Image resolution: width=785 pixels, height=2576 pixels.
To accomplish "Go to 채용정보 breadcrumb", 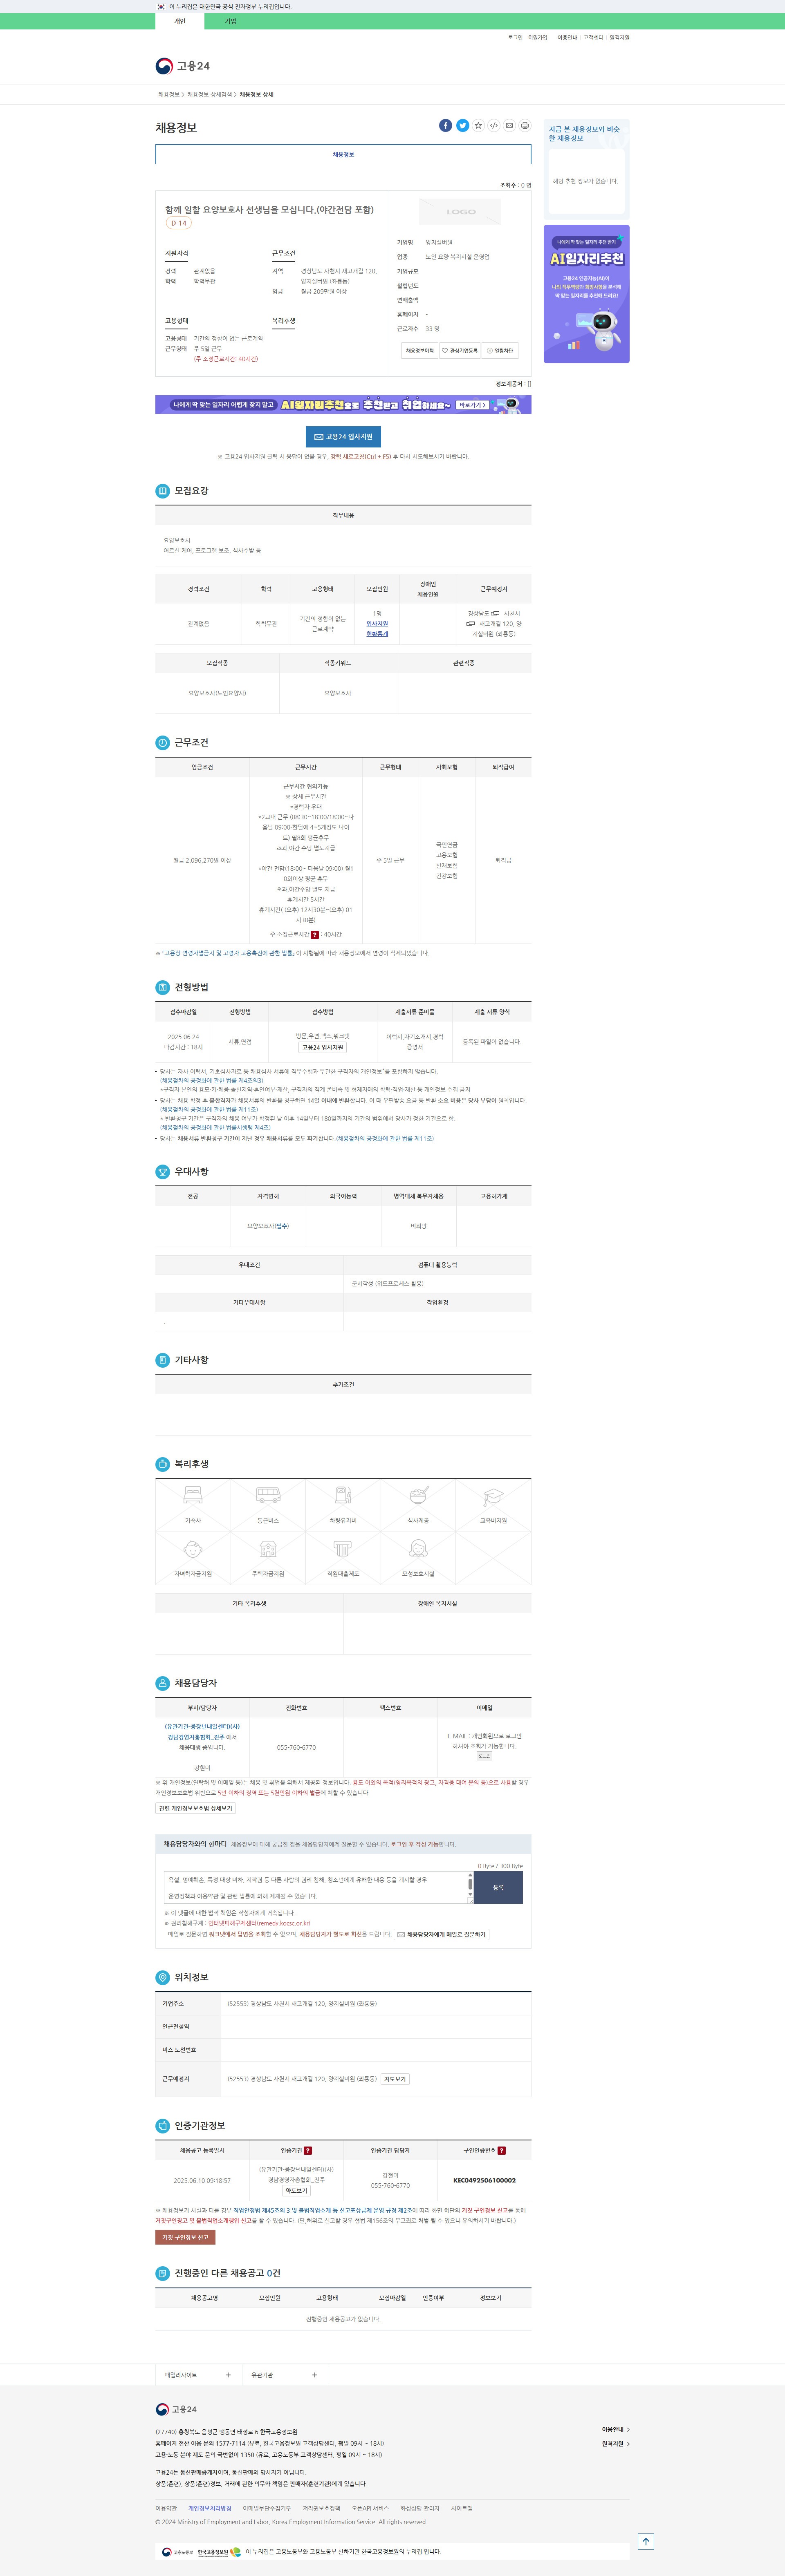I will [x=169, y=95].
